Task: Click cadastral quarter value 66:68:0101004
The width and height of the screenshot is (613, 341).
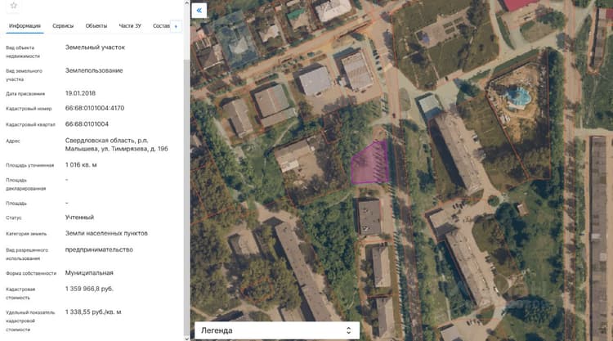Action: click(87, 124)
